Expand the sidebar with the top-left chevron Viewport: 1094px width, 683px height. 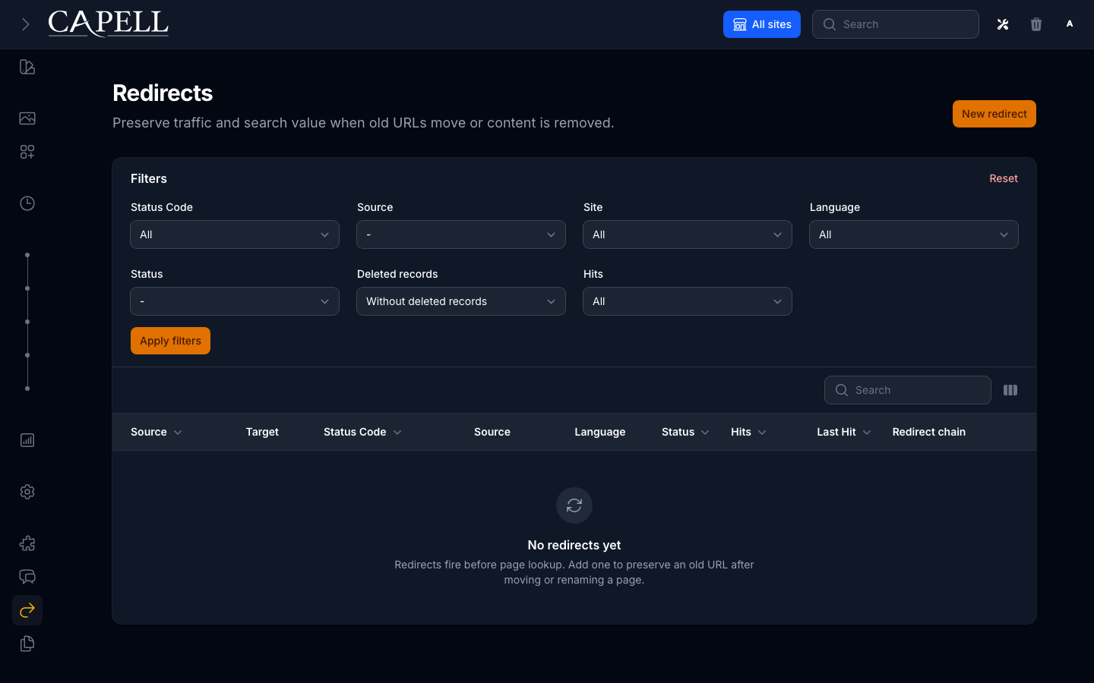click(x=26, y=24)
